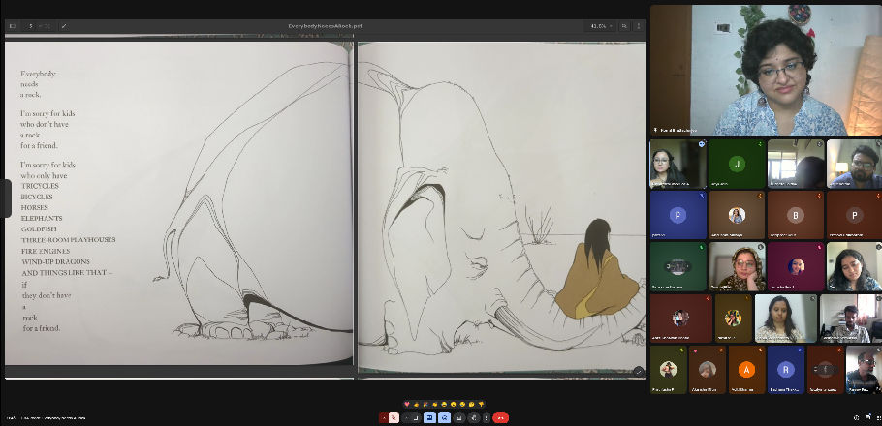Send the surprised face reaction
The width and height of the screenshot is (882, 426).
point(454,404)
